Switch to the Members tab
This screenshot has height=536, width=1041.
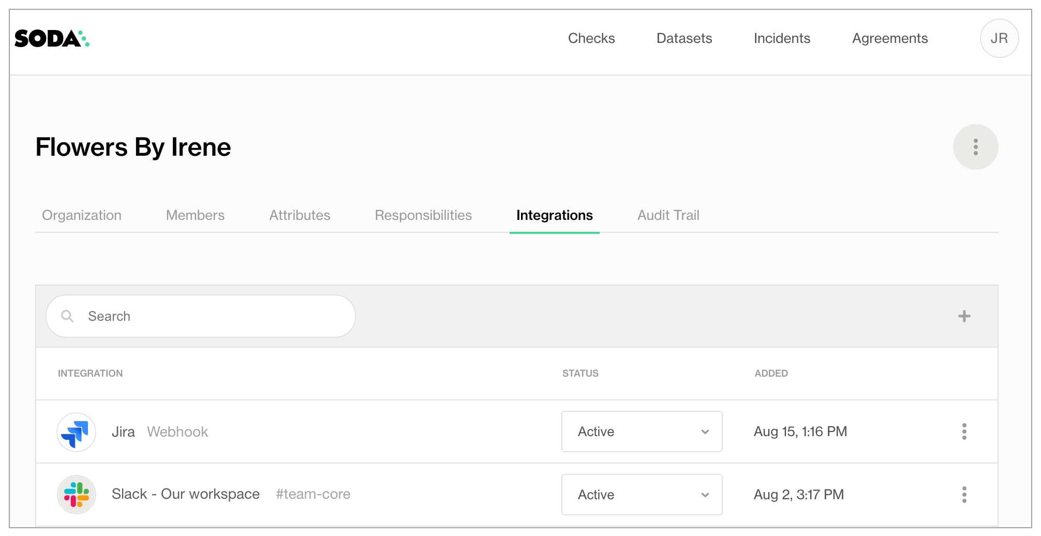tap(195, 215)
